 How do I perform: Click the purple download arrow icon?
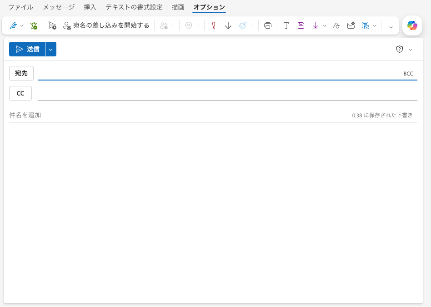pyautogui.click(x=316, y=25)
